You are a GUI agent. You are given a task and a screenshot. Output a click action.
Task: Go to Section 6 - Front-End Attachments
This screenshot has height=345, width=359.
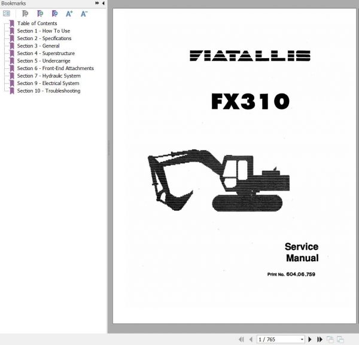coord(56,68)
